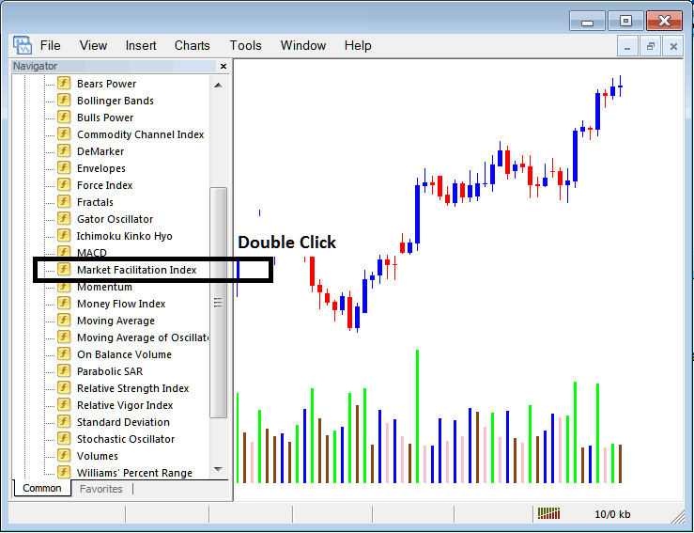
Task: Click the Market Facilitation Index icon
Action: [64, 270]
